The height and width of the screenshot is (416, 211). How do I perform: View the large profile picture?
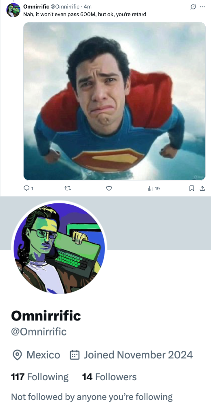tap(59, 248)
